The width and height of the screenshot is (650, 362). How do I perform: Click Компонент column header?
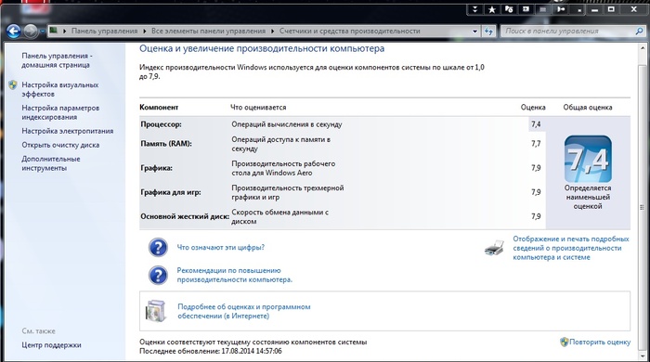159,108
